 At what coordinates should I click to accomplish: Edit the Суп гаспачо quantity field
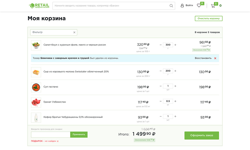(168, 86)
